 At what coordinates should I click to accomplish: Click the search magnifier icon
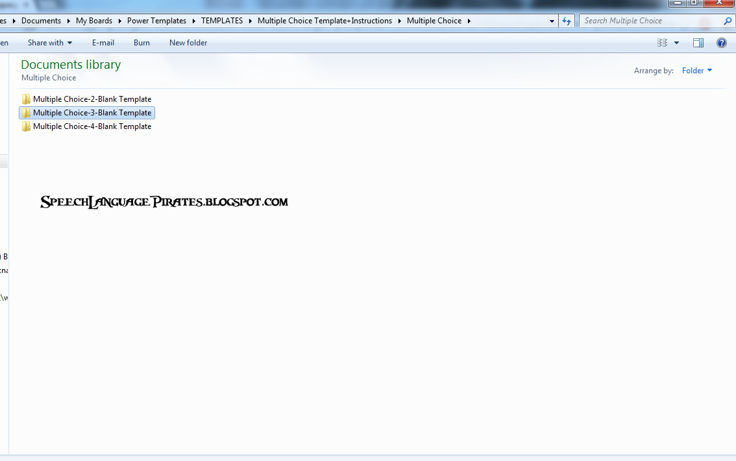pyautogui.click(x=728, y=21)
